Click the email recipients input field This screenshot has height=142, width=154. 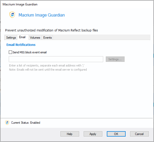(x=56, y=59)
